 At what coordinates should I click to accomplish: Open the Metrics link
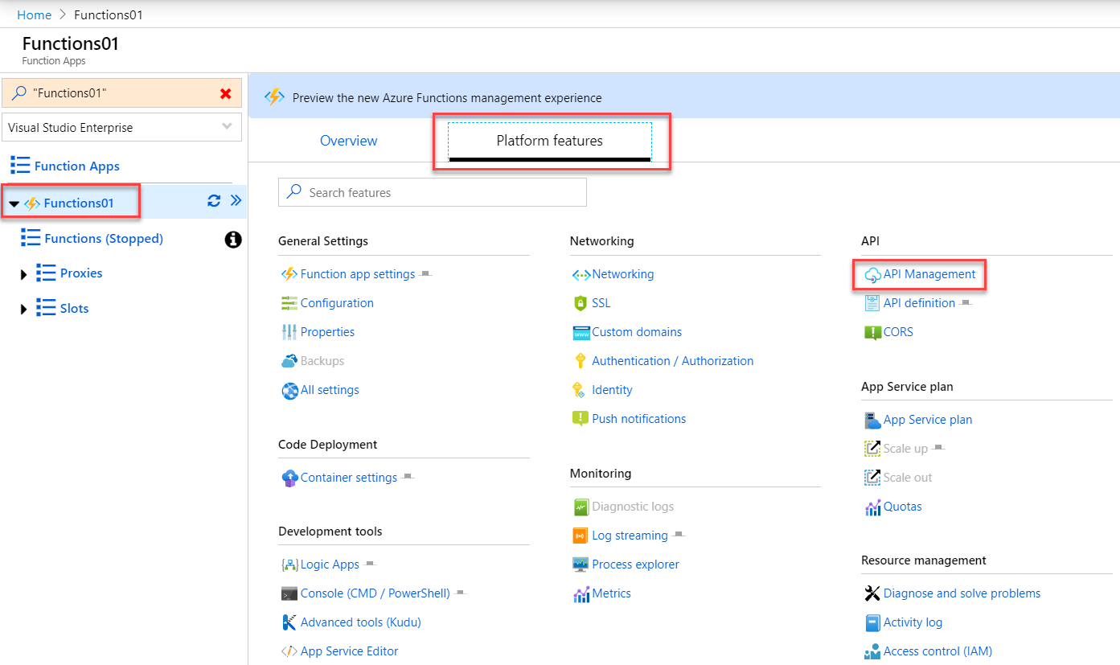pyautogui.click(x=611, y=593)
